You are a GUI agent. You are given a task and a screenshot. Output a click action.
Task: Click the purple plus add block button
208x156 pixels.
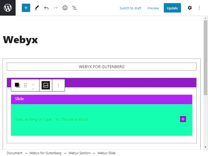183,119
